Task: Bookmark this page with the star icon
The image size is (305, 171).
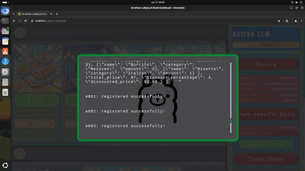Action: (x=279, y=21)
